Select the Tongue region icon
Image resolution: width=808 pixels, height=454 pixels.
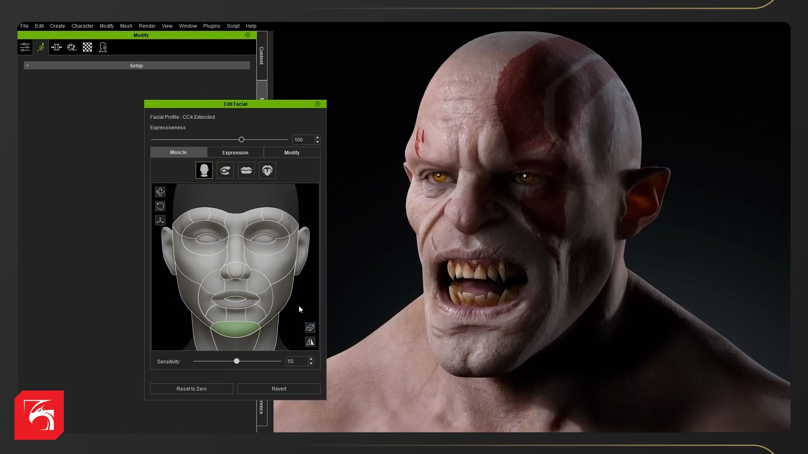pyautogui.click(x=267, y=170)
